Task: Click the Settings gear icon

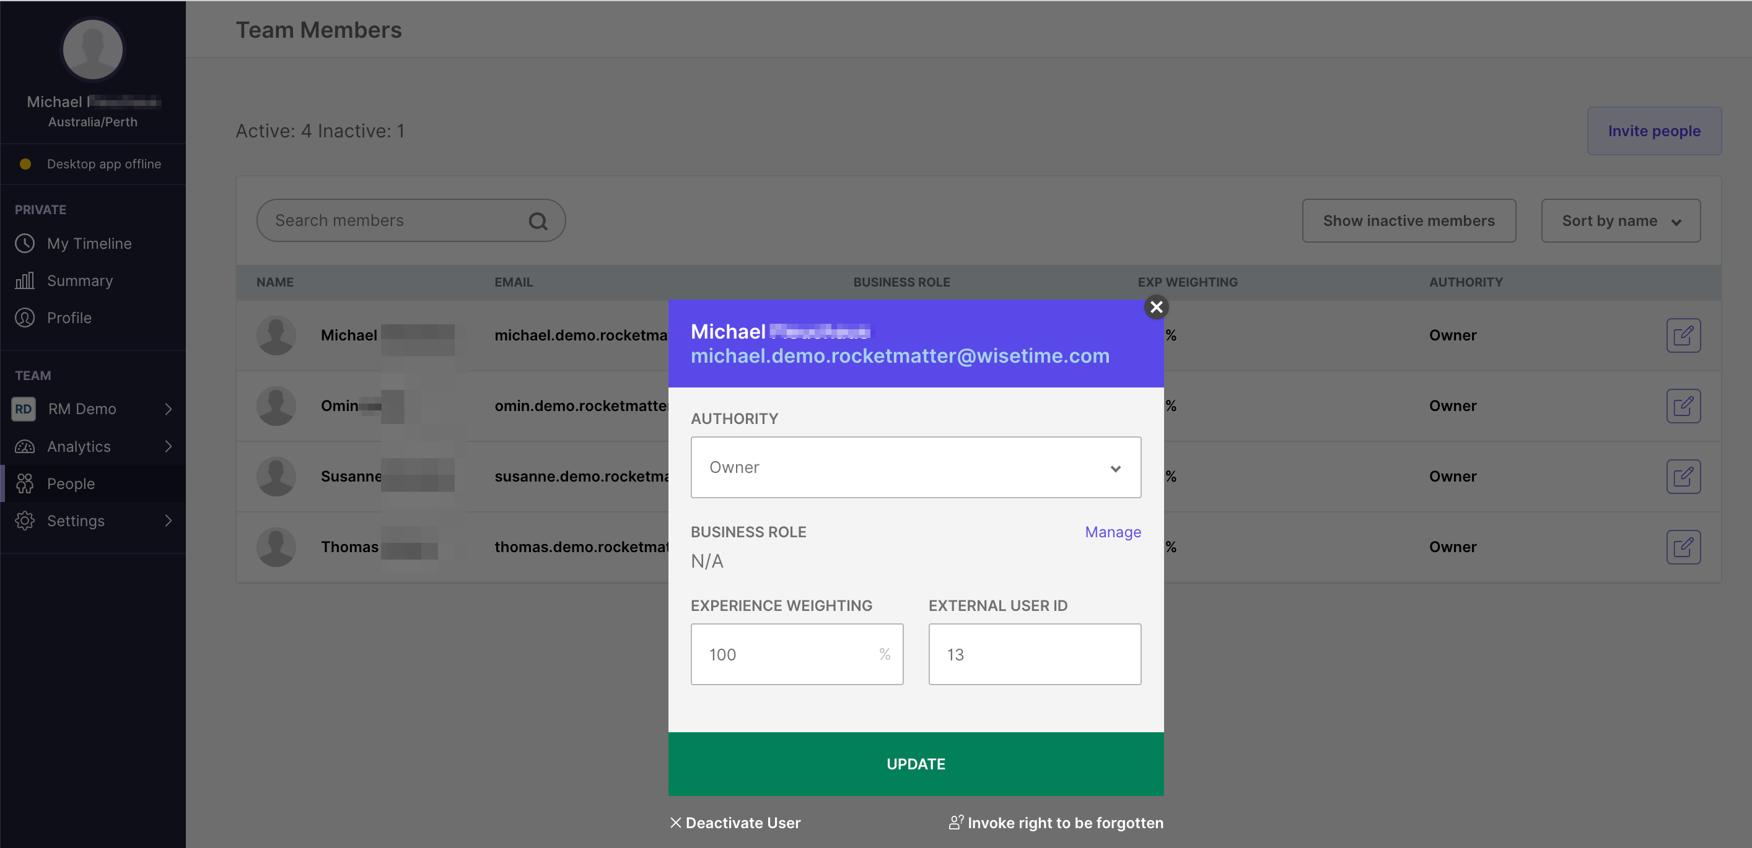Action: pos(25,521)
